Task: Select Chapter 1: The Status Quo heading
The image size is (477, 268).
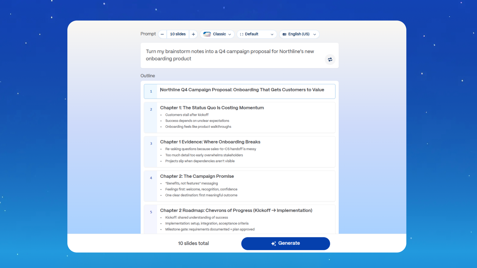Action: (x=212, y=108)
